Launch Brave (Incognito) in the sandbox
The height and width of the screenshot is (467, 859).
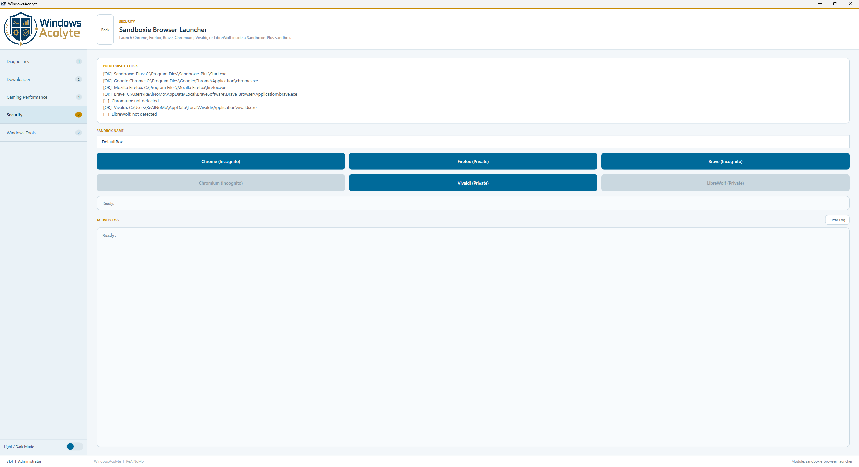pos(725,161)
